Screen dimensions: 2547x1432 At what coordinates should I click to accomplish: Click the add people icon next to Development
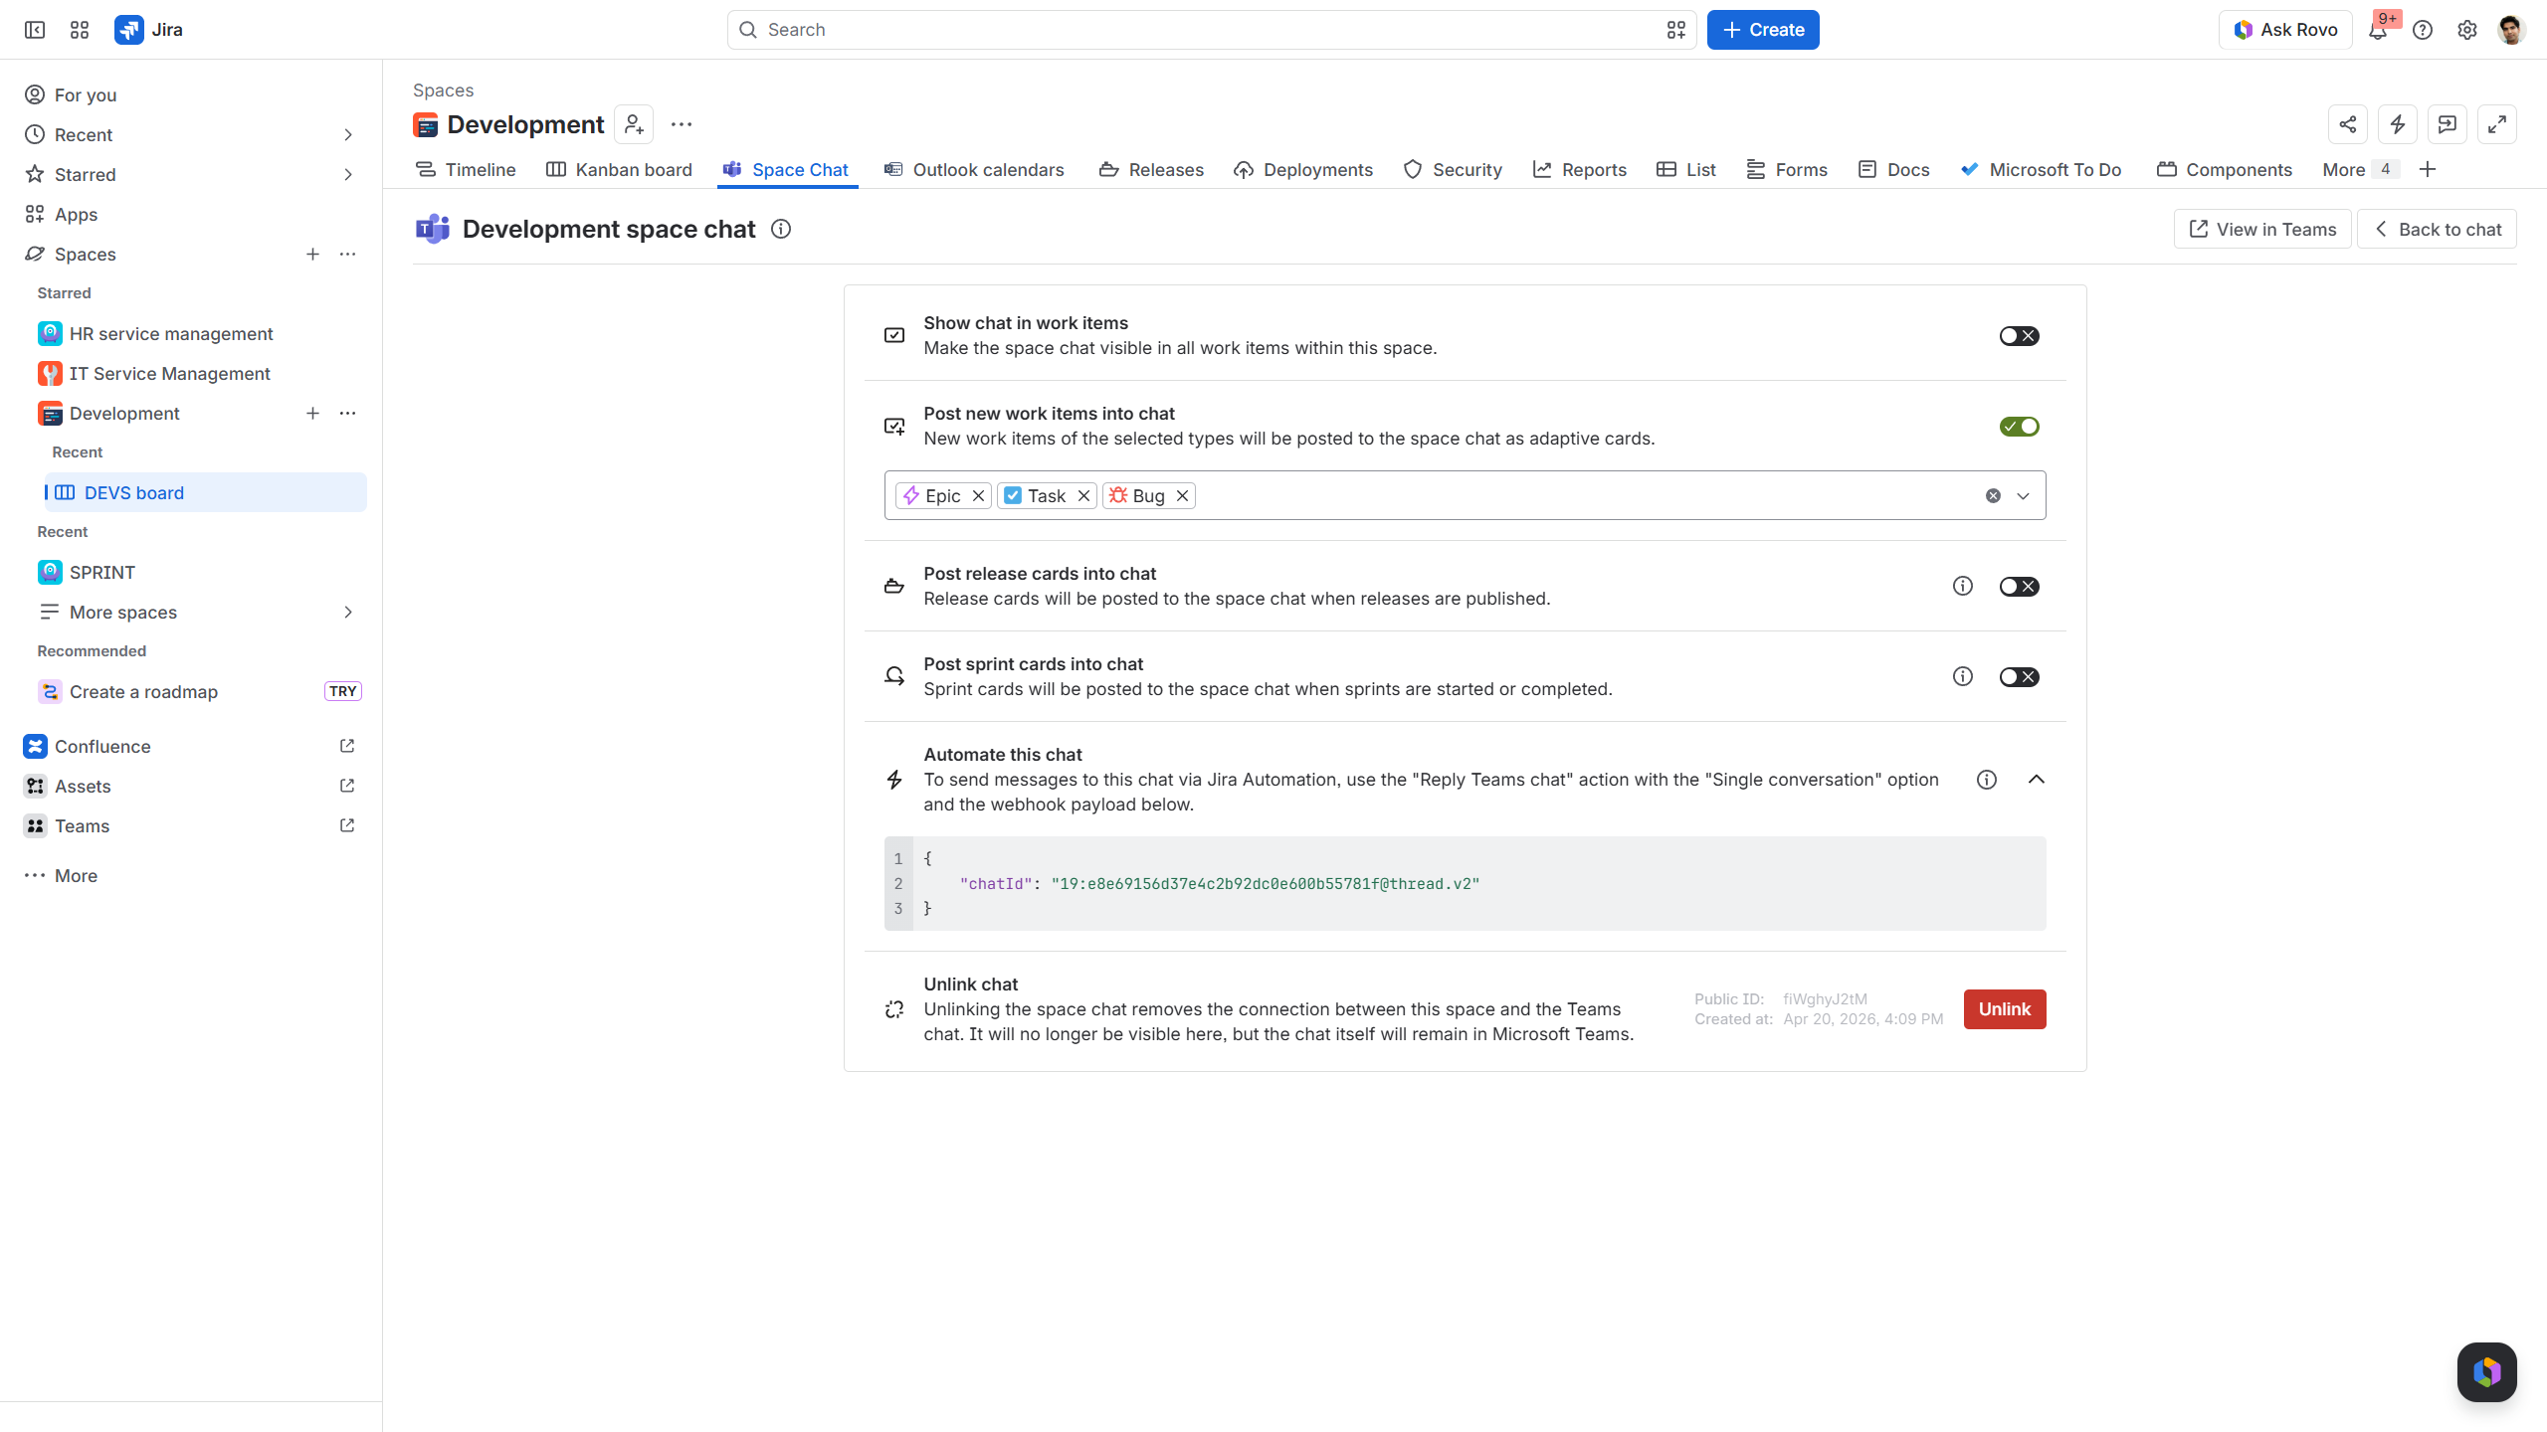(x=634, y=124)
